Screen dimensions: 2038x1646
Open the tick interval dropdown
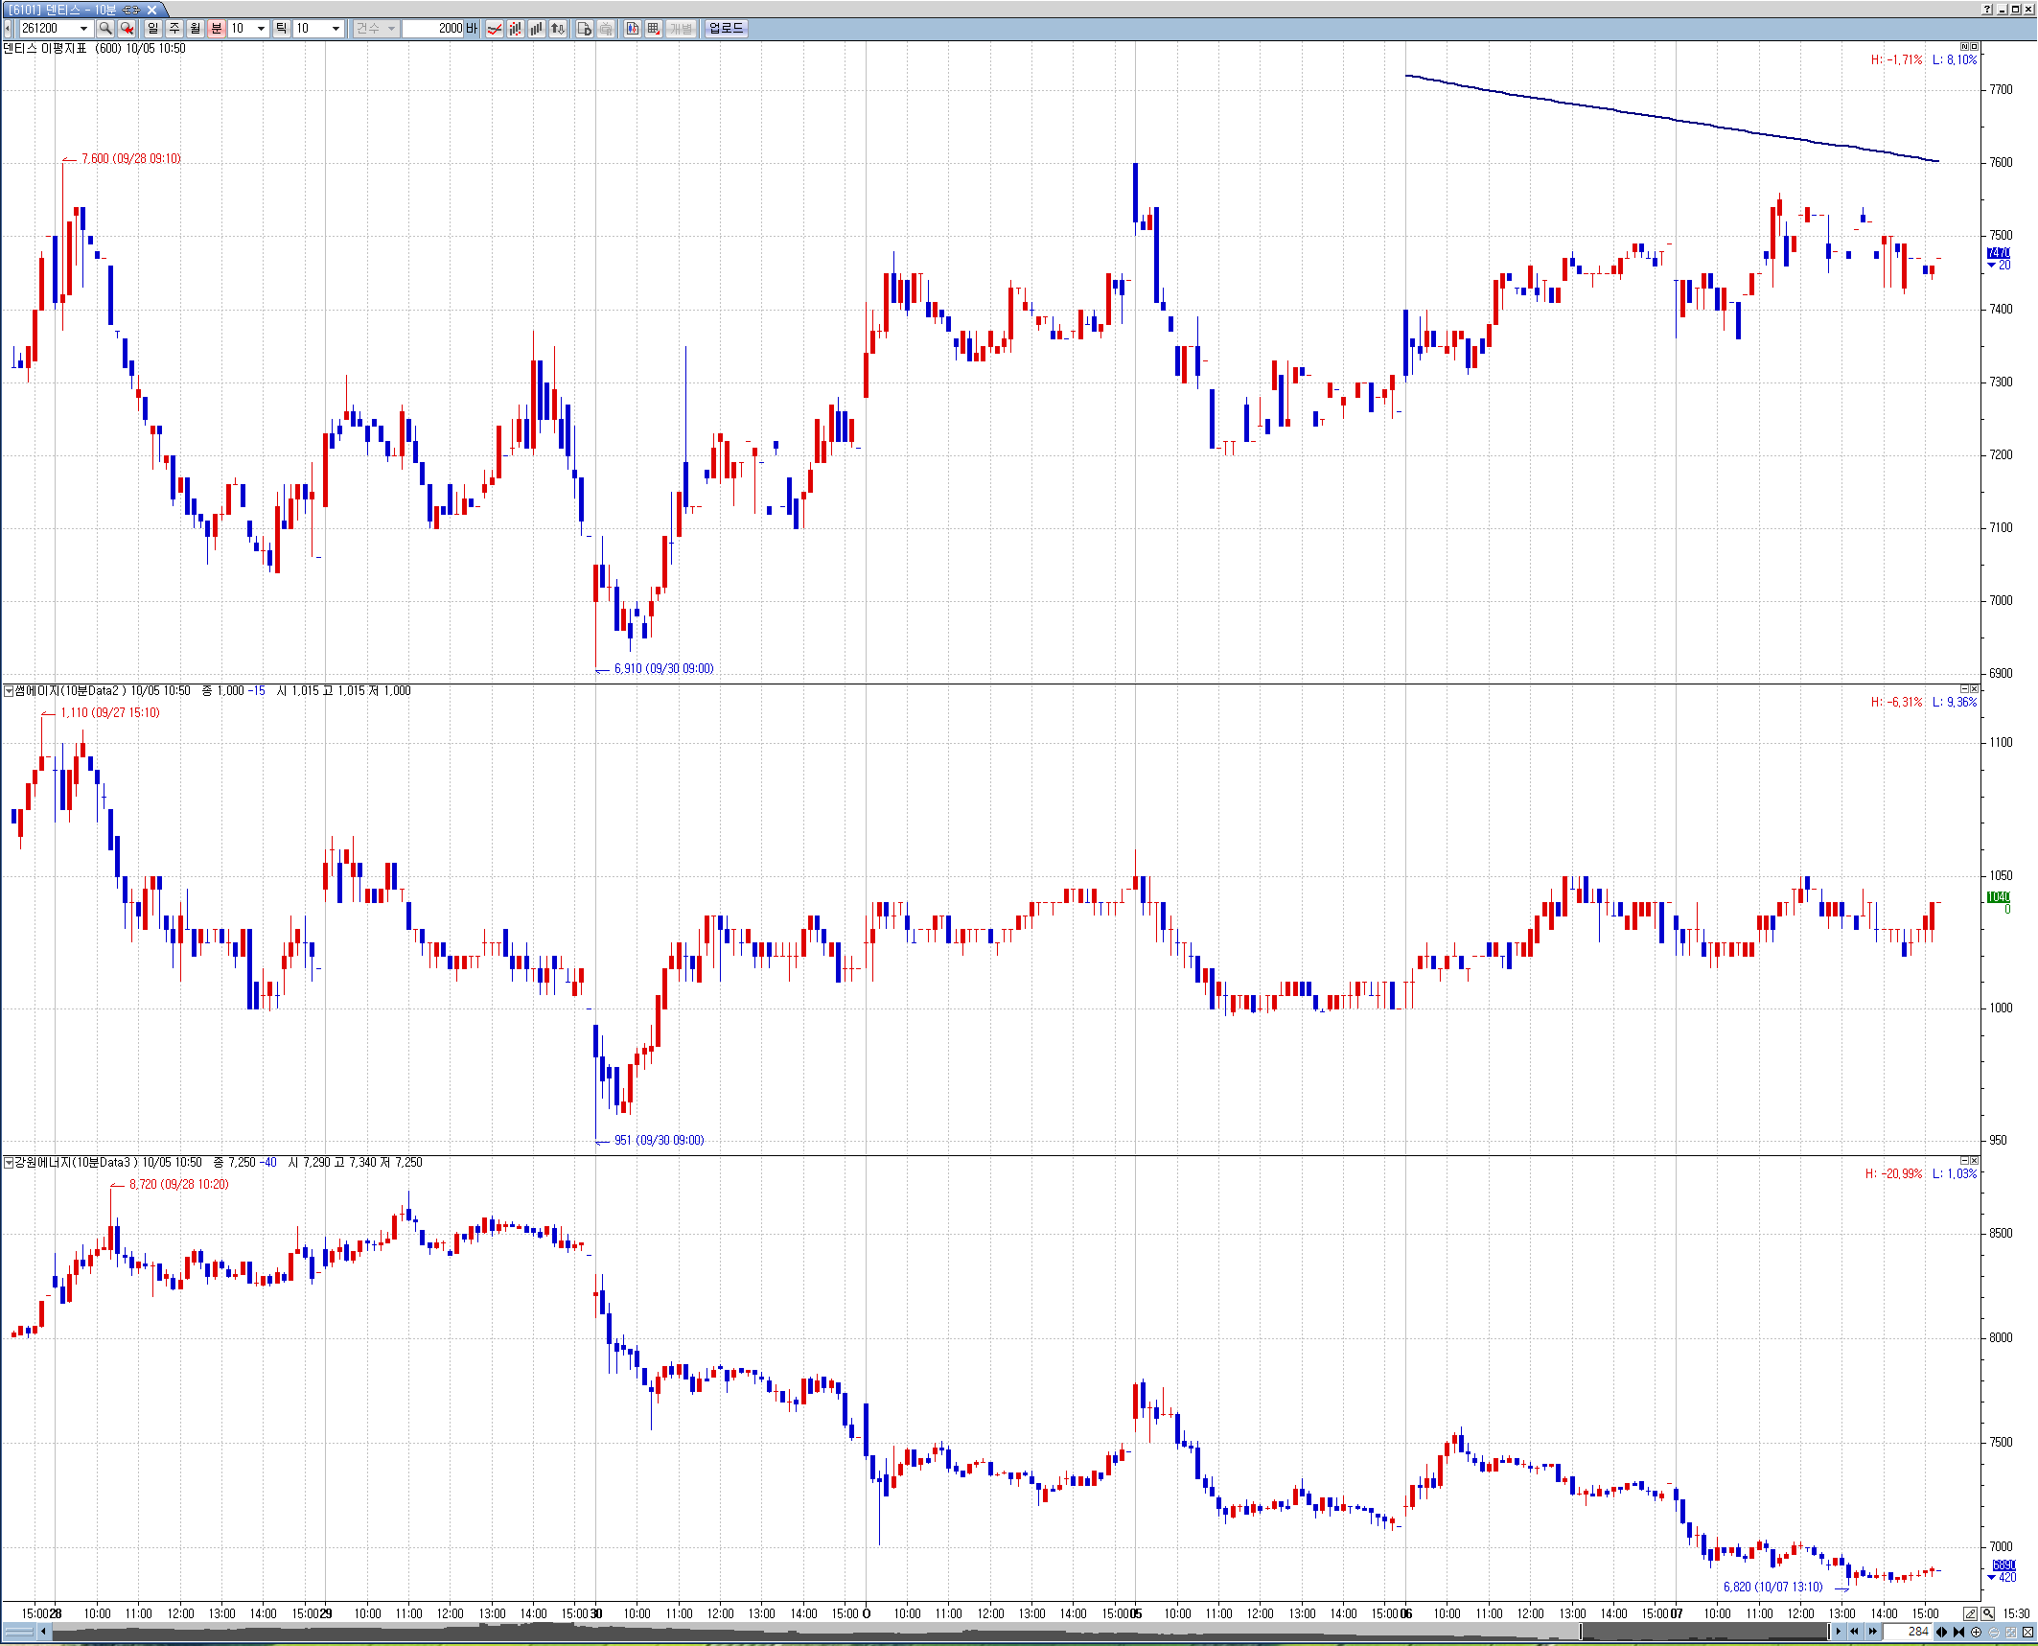336,29
